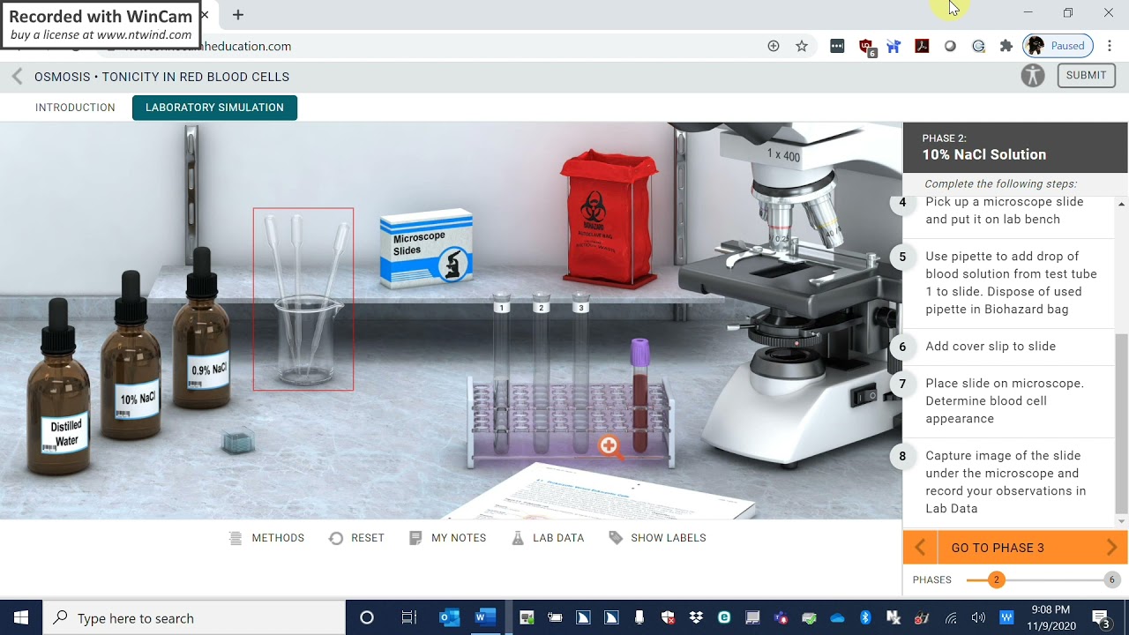1129x635 pixels.
Task: Select test tube 1 in rack
Action: point(501,375)
